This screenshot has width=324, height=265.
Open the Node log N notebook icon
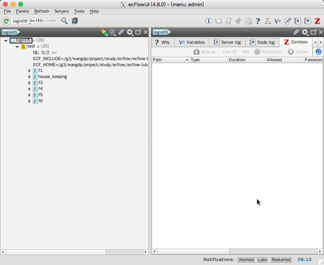click(x=307, y=21)
